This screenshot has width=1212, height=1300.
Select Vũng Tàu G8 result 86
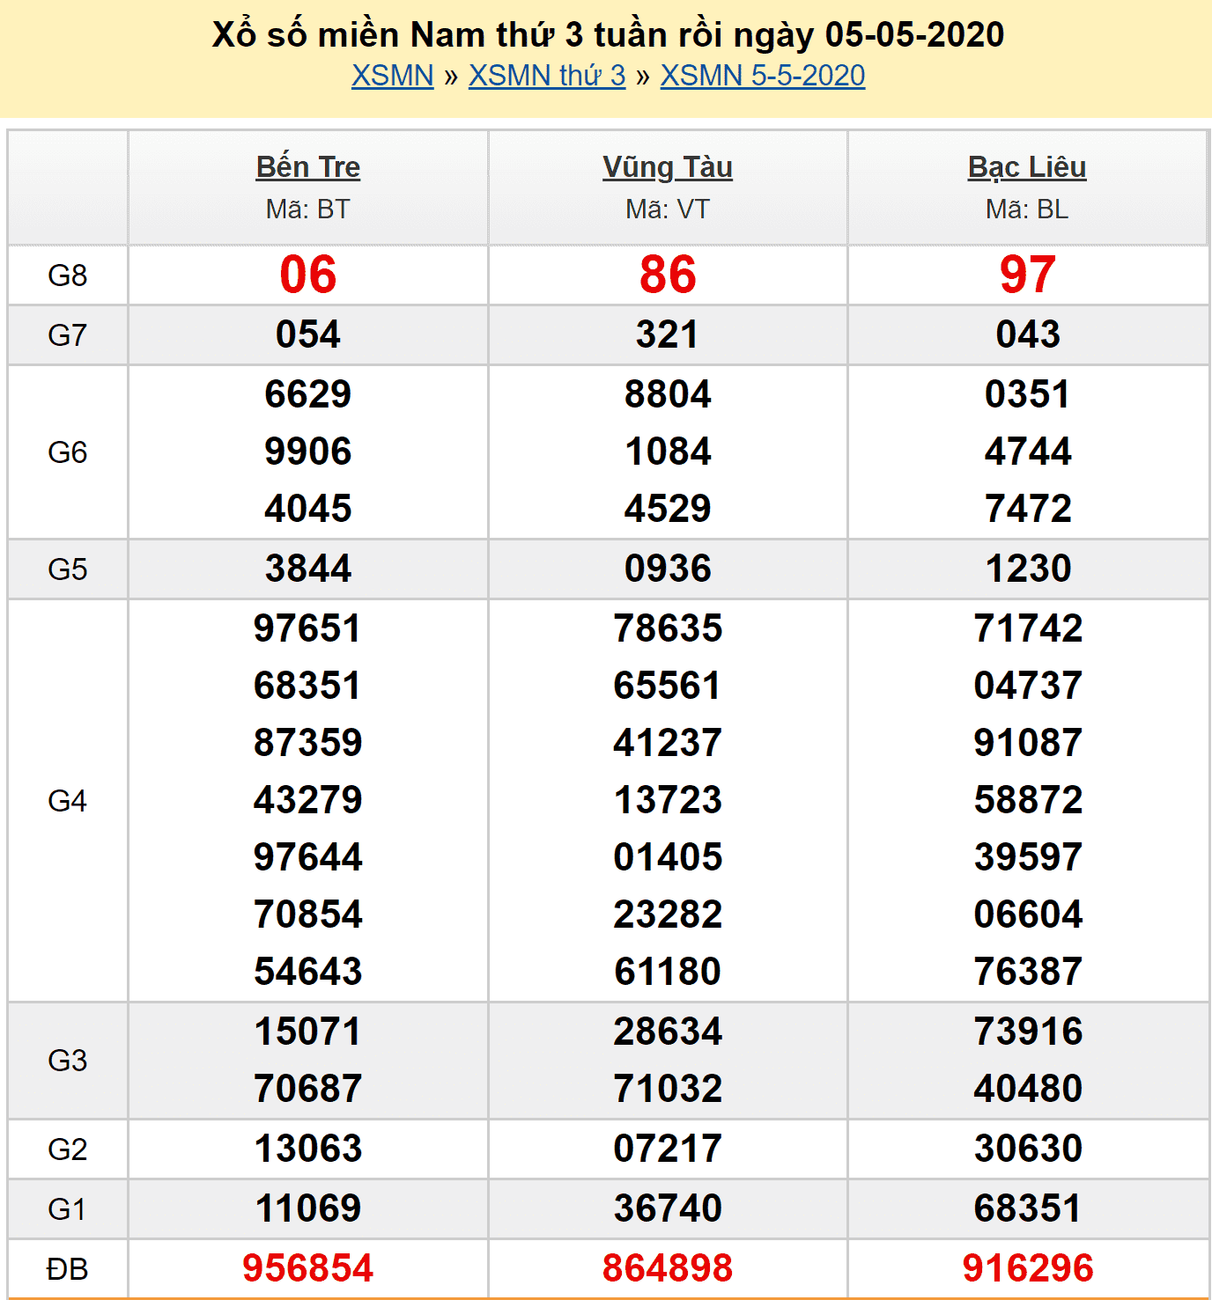pos(668,275)
